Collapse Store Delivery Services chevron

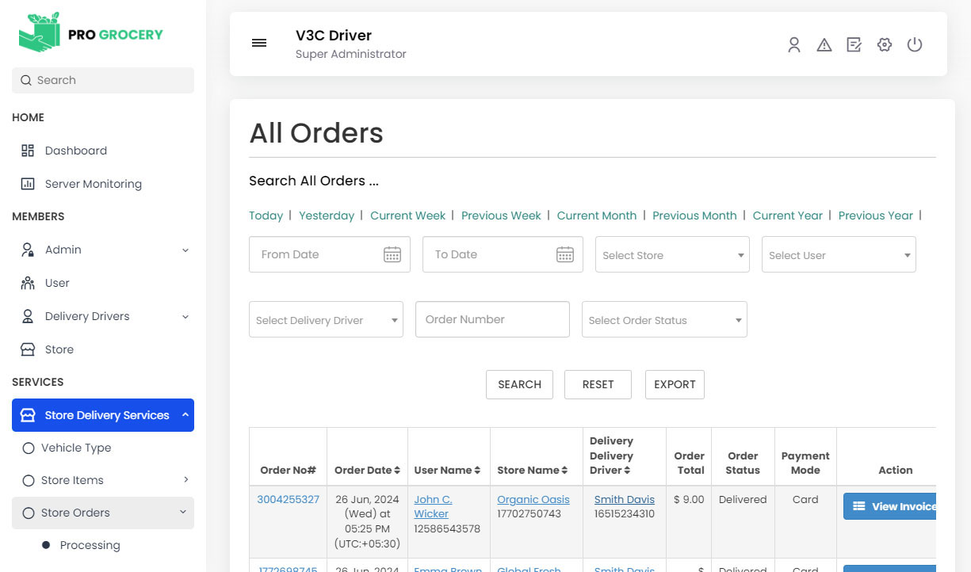pyautogui.click(x=185, y=414)
